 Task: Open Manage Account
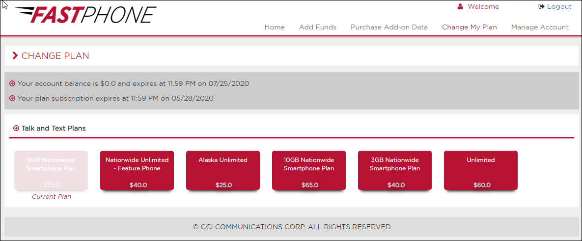(x=540, y=27)
